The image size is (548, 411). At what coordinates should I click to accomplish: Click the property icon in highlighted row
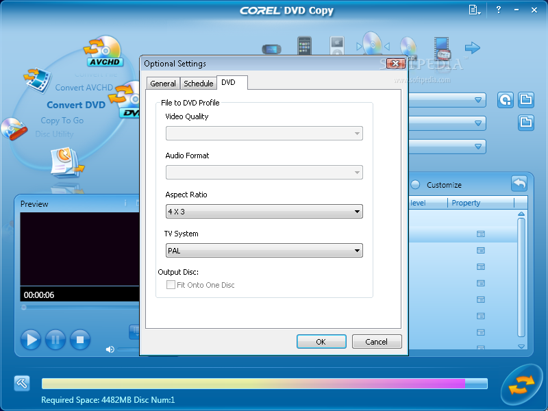pyautogui.click(x=481, y=234)
